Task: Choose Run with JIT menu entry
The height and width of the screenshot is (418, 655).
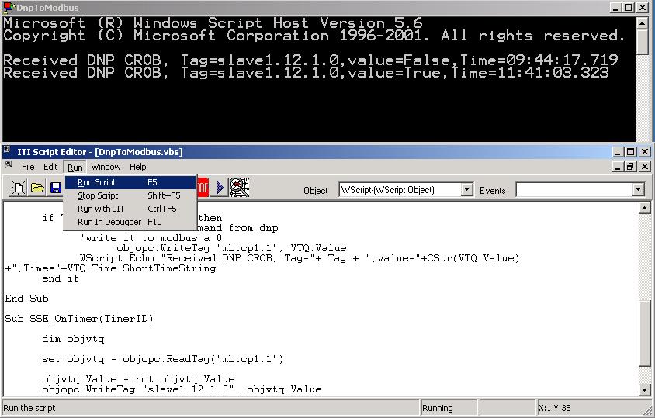Action: click(x=130, y=209)
